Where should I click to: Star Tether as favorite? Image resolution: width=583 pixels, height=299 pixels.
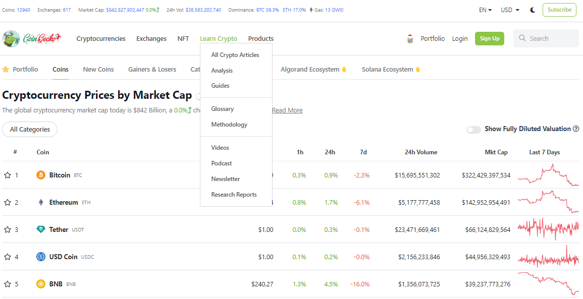tap(8, 229)
